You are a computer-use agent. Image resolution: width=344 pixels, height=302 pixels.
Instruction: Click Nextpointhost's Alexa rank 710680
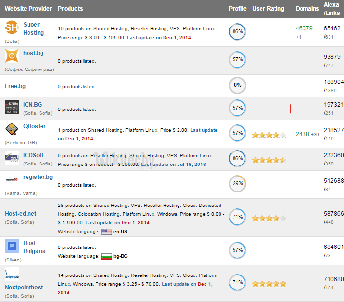(x=333, y=279)
